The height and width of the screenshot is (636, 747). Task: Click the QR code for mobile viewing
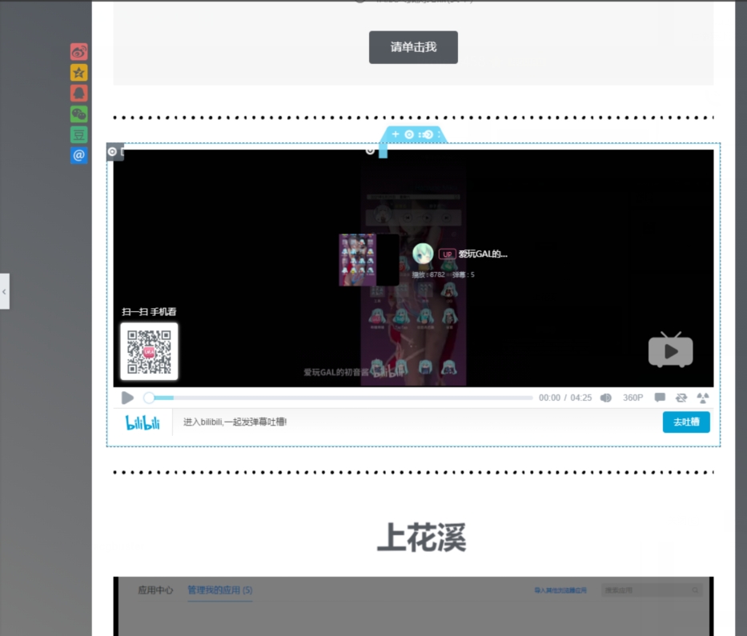pos(149,351)
